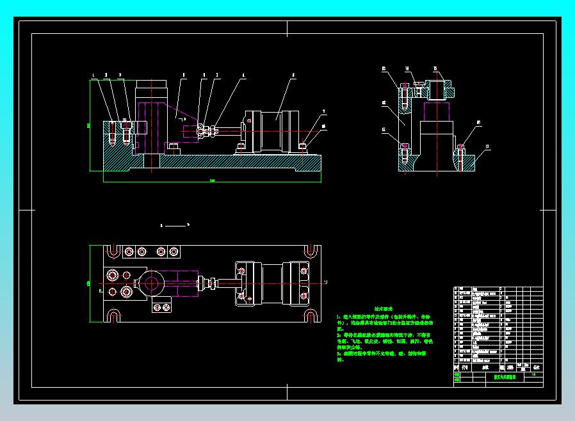Click the green drawing title in title block
Viewport: 575px width, 421px height.
[x=505, y=377]
